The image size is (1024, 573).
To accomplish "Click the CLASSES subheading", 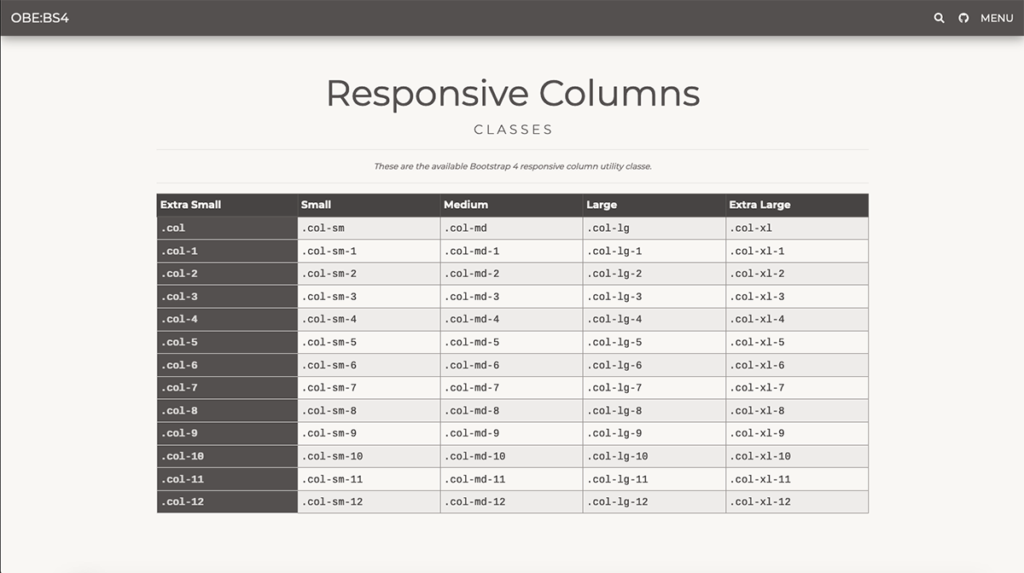I will pos(513,130).
